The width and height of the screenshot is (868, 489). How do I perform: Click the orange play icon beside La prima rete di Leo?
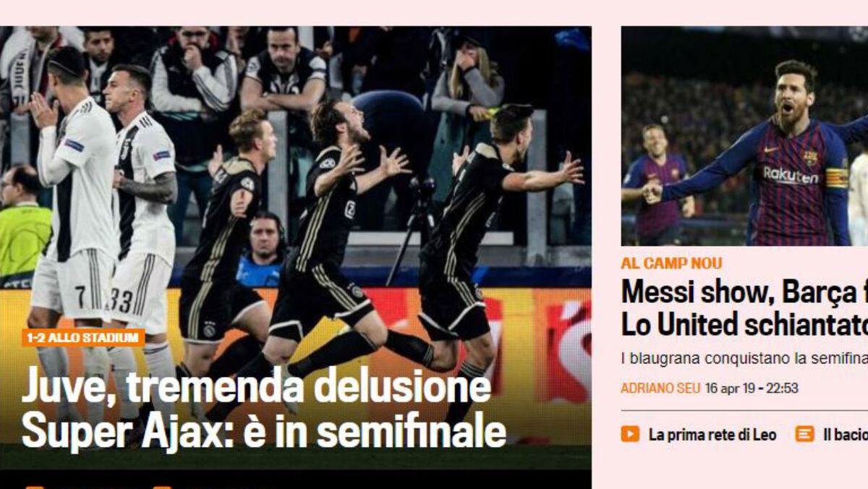point(630,434)
